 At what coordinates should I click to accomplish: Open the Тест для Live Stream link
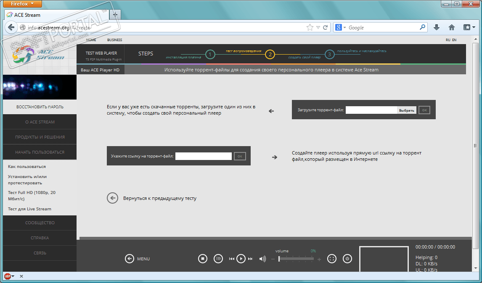29,209
